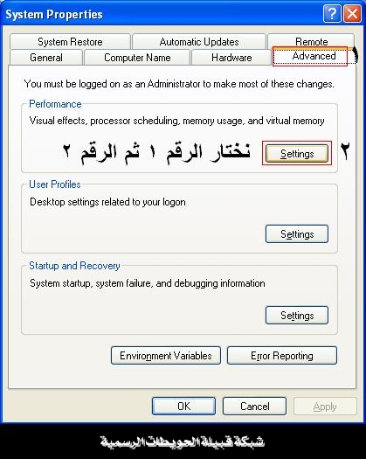Select the Advanced tab

click(x=314, y=56)
